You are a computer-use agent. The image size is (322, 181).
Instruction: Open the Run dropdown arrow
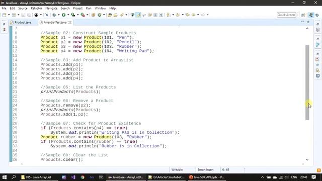[68, 15]
